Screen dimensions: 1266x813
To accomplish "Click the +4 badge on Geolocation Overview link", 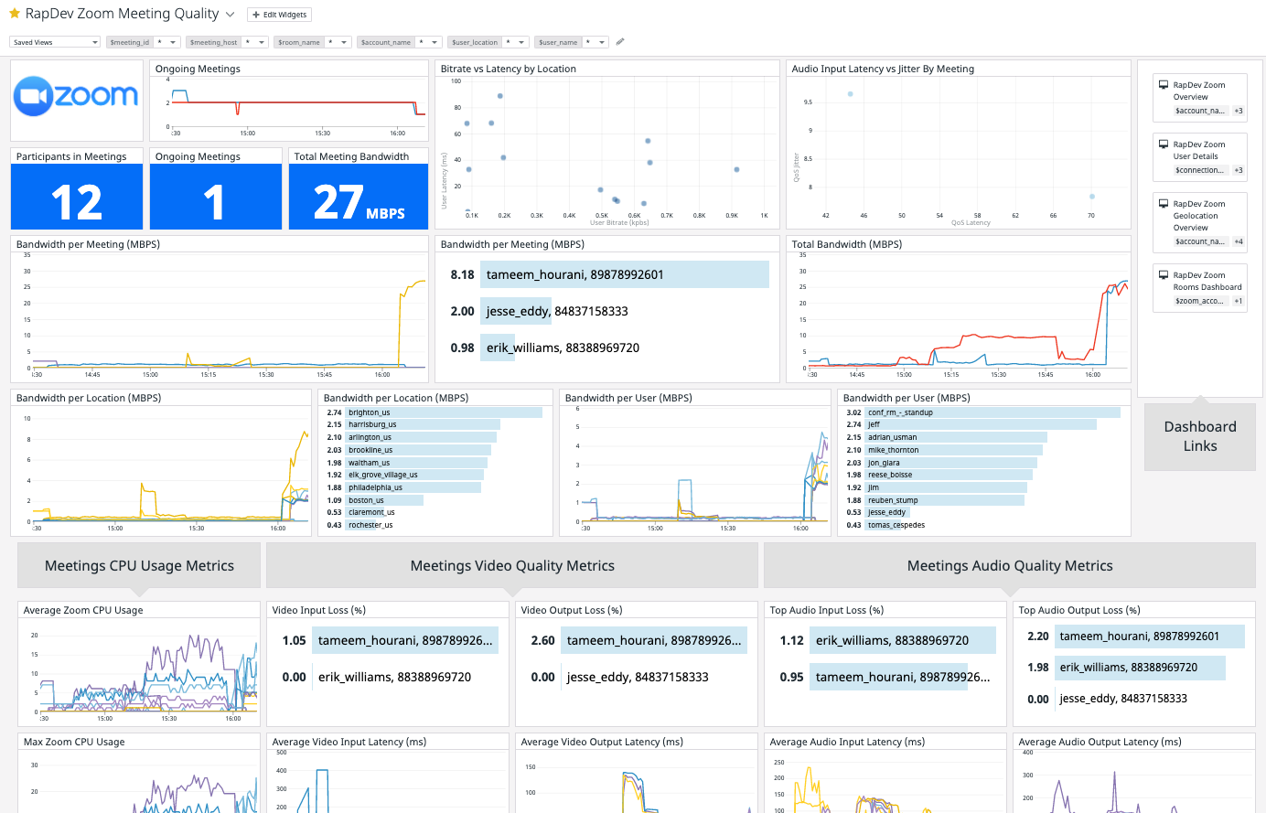I will (1239, 241).
